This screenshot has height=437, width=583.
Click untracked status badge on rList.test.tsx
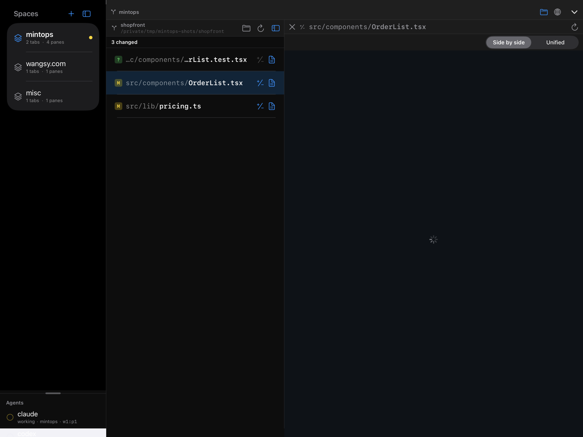click(x=118, y=60)
